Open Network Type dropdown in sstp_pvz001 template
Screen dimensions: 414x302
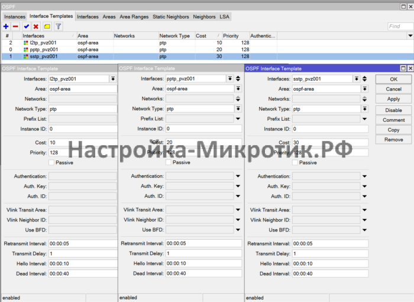365,109
